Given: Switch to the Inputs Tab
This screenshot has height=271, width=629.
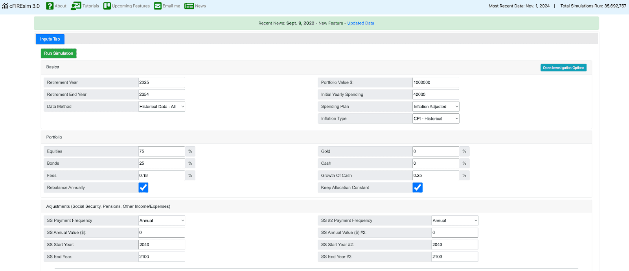Looking at the screenshot, I should [50, 39].
